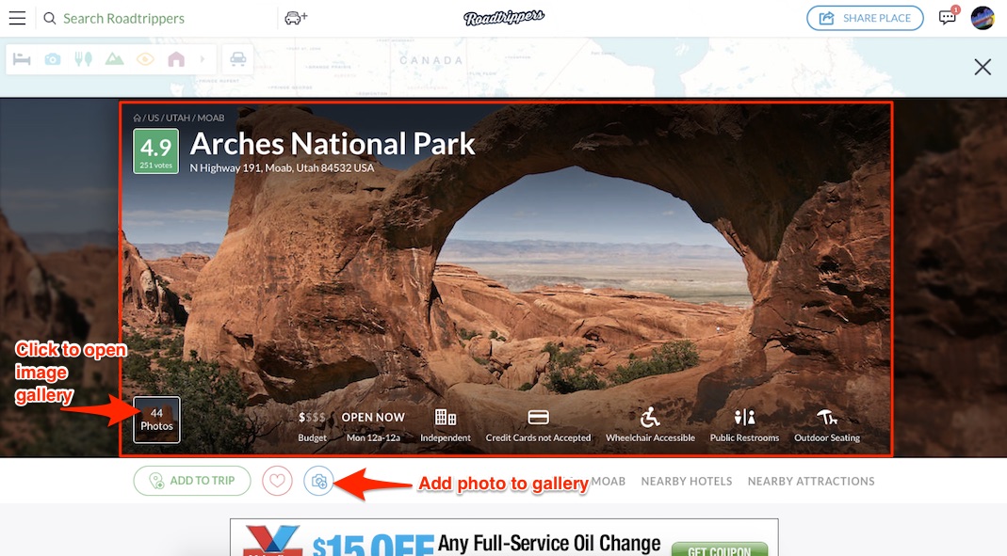This screenshot has width=1007, height=556.
Task: Toggle the camera attractions category filter
Action: tap(53, 59)
